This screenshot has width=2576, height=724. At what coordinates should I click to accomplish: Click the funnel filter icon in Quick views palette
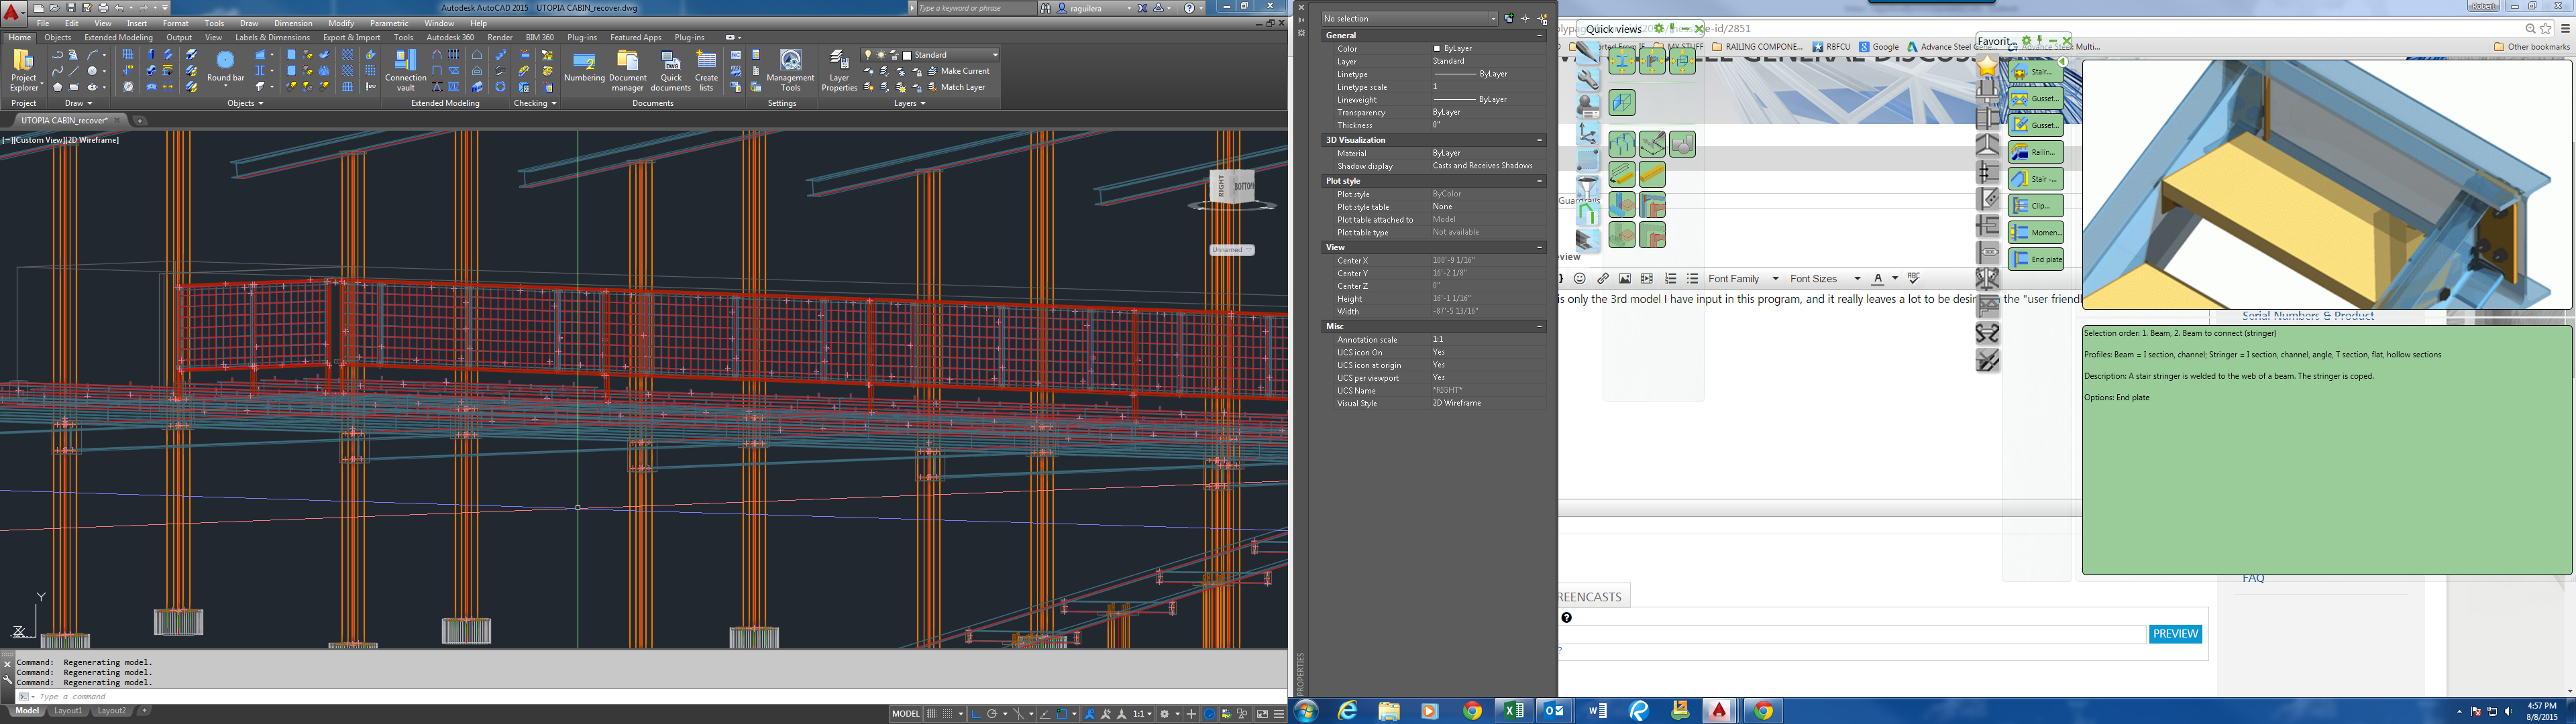1587,187
